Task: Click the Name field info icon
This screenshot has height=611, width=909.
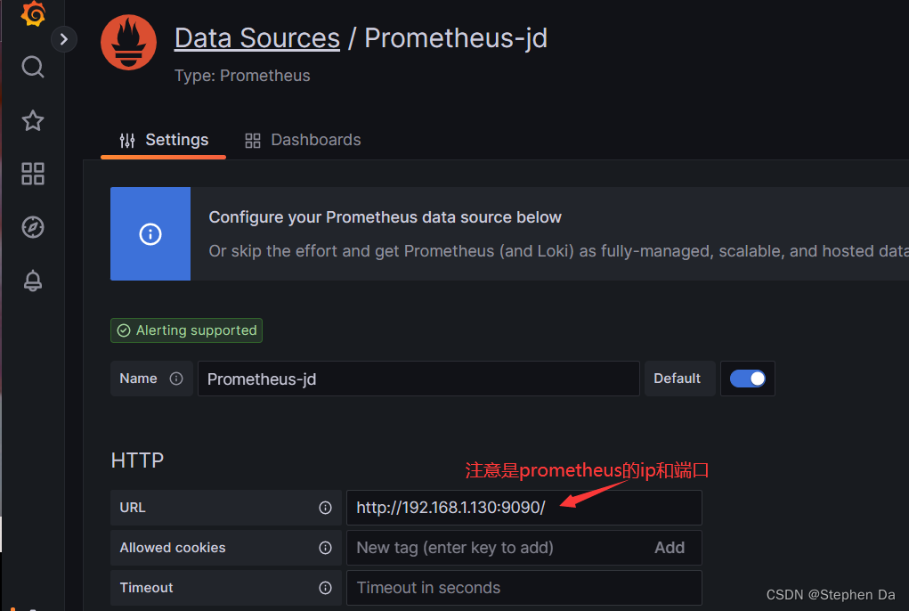Action: tap(176, 379)
